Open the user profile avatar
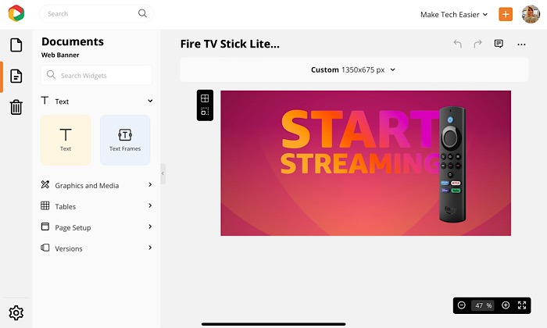 coord(531,14)
